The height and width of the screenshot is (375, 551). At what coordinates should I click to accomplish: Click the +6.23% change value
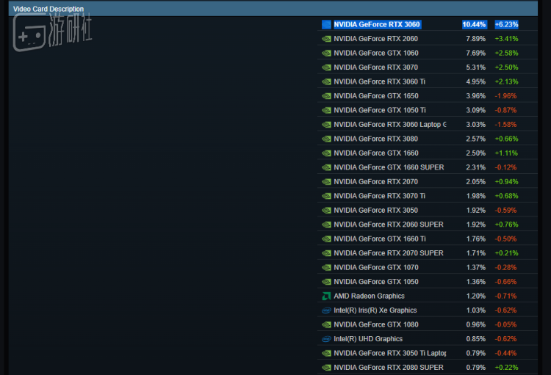click(x=506, y=24)
